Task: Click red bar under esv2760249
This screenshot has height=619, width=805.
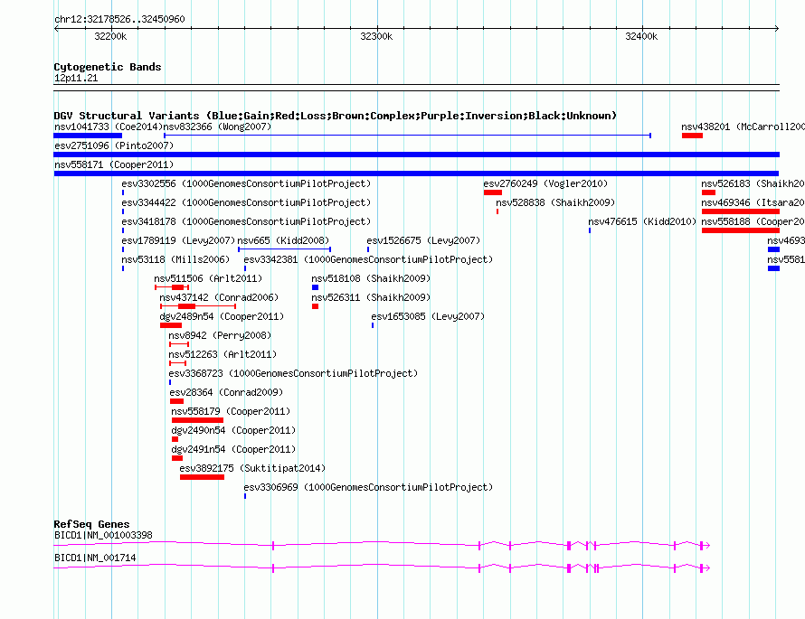Action: (493, 192)
